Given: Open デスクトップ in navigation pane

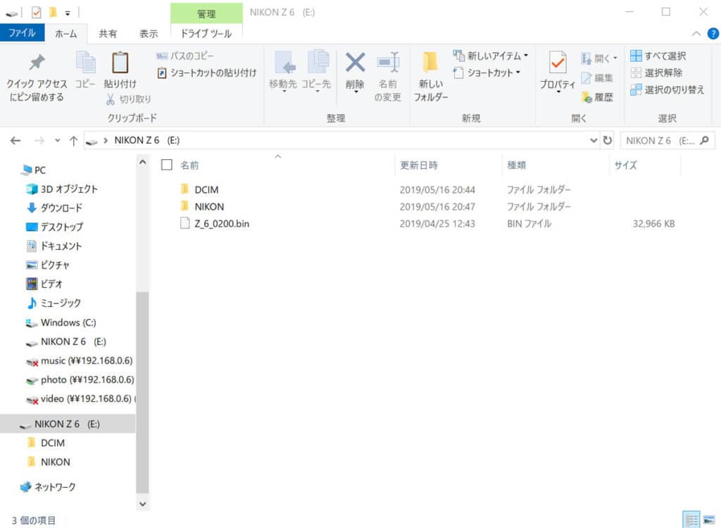Looking at the screenshot, I should pyautogui.click(x=55, y=227).
